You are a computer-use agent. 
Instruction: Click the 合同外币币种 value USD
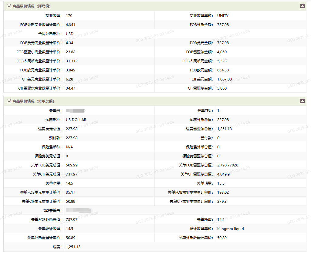pos(69,34)
